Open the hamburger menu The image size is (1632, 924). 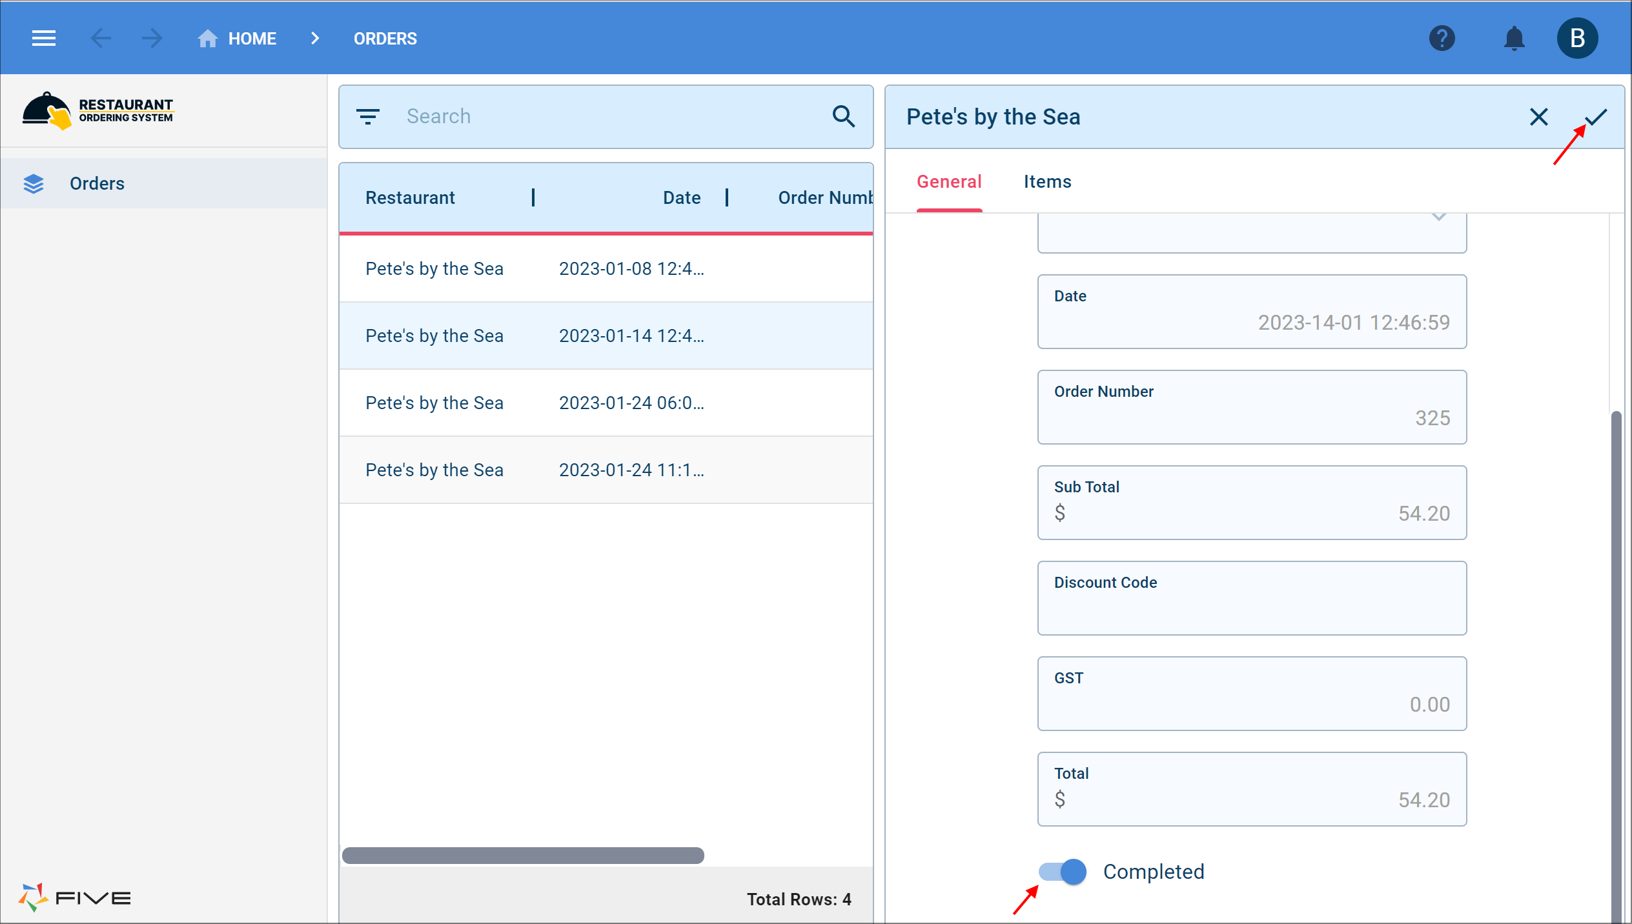pyautogui.click(x=44, y=39)
